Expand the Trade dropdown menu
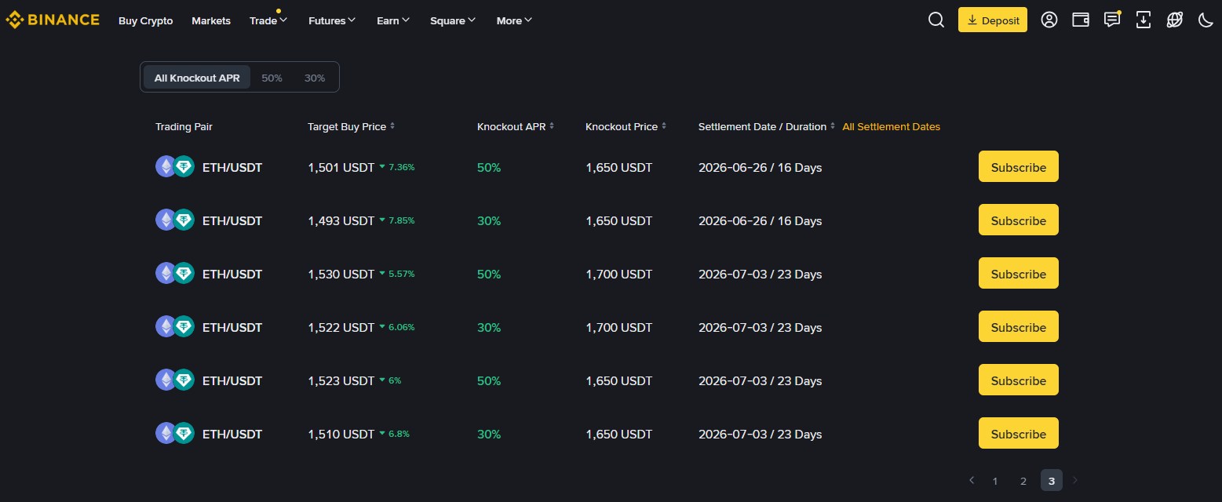This screenshot has width=1222, height=502. click(268, 21)
